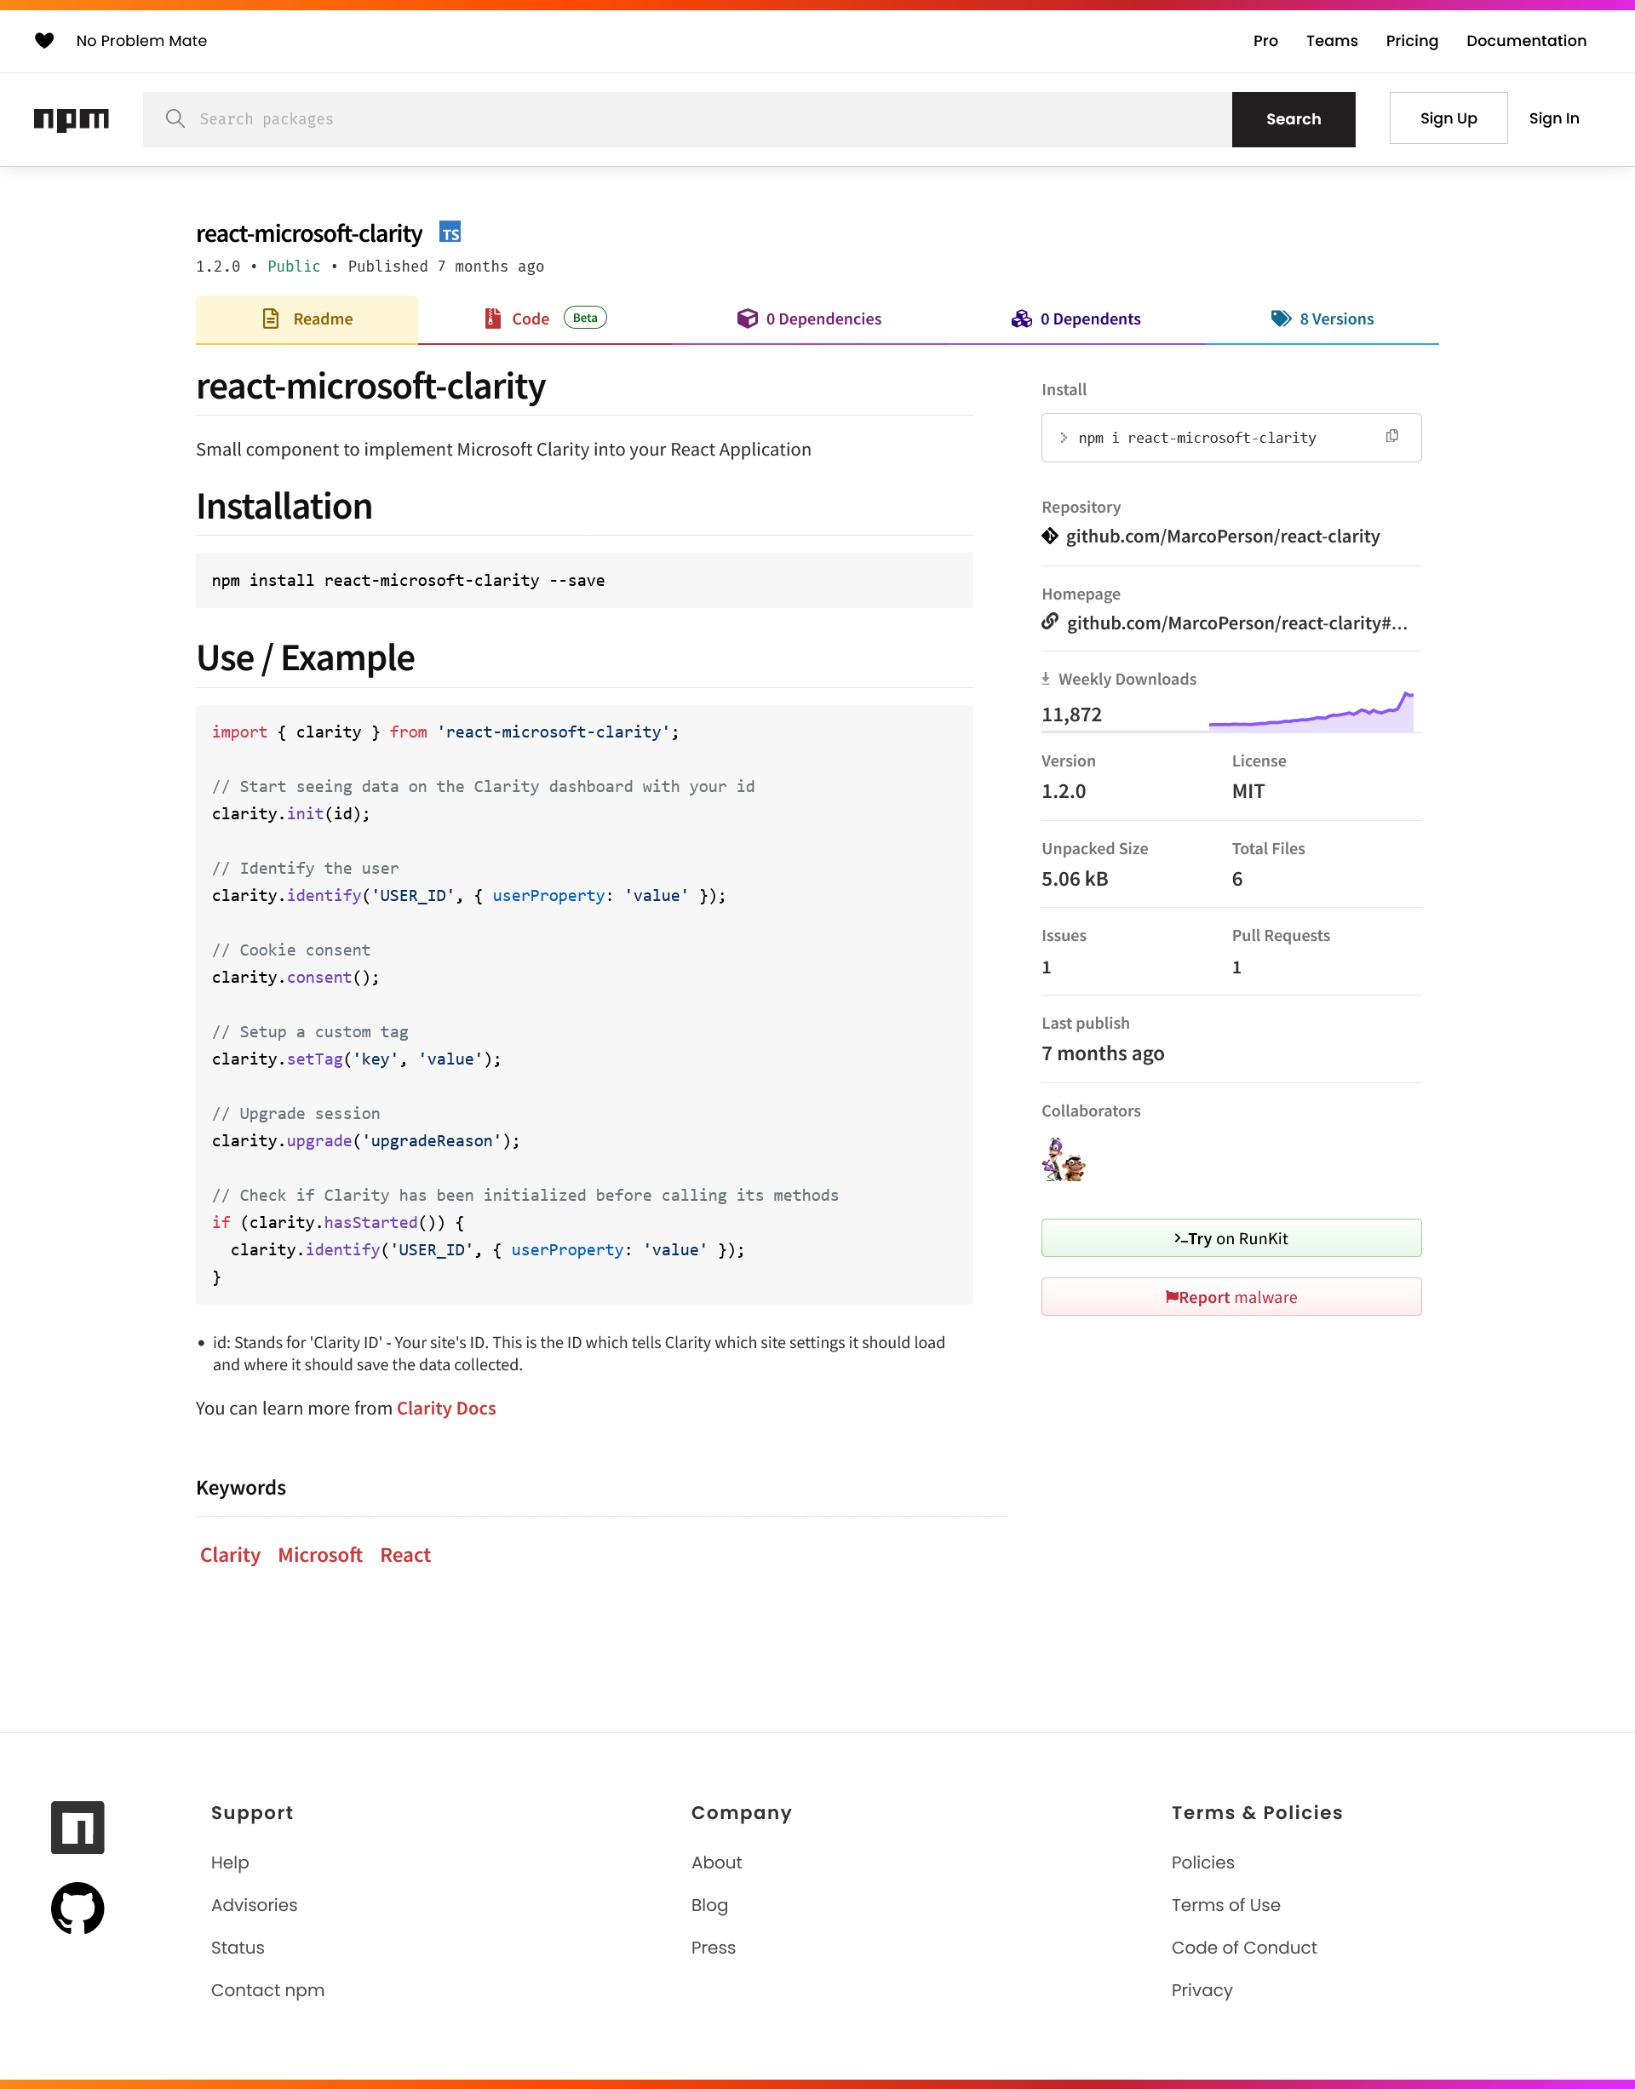Open the Pro menu item
Image resolution: width=1635 pixels, height=2089 pixels.
pyautogui.click(x=1265, y=40)
